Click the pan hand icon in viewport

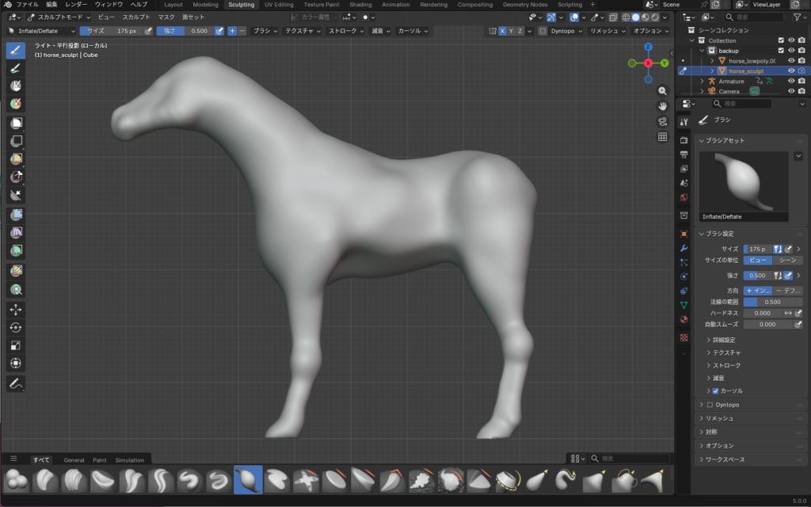point(662,106)
